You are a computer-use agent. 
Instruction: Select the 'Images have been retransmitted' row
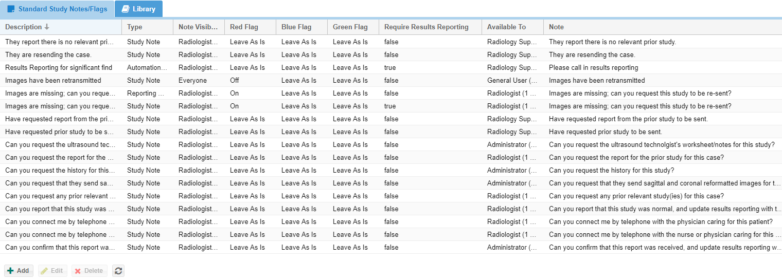click(391, 80)
